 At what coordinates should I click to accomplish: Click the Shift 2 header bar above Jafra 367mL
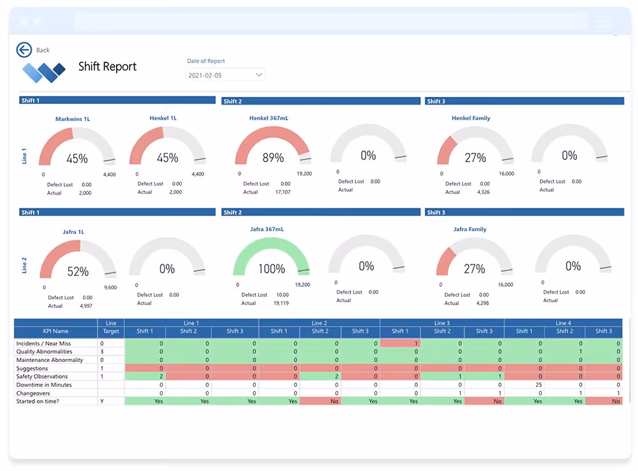(x=321, y=212)
